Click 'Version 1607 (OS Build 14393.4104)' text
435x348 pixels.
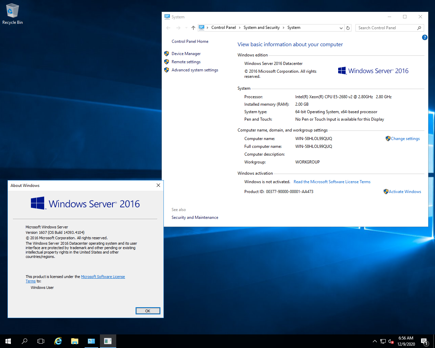55,232
